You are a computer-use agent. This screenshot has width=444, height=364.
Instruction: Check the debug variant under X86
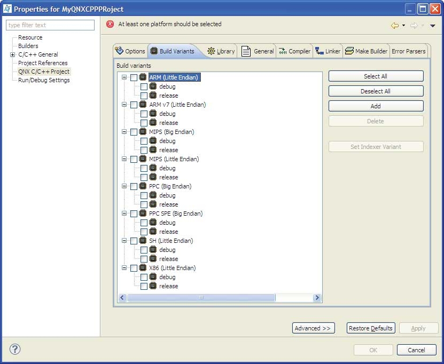[144, 278]
